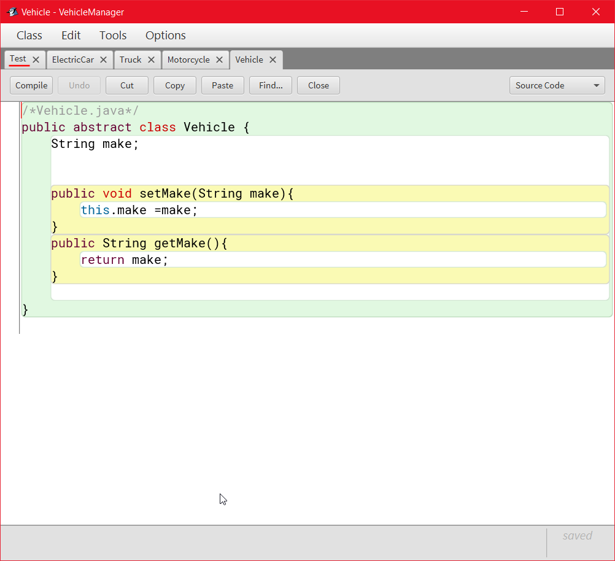
Task: Close the ElectricCar tab with its X icon
Action: click(x=105, y=60)
